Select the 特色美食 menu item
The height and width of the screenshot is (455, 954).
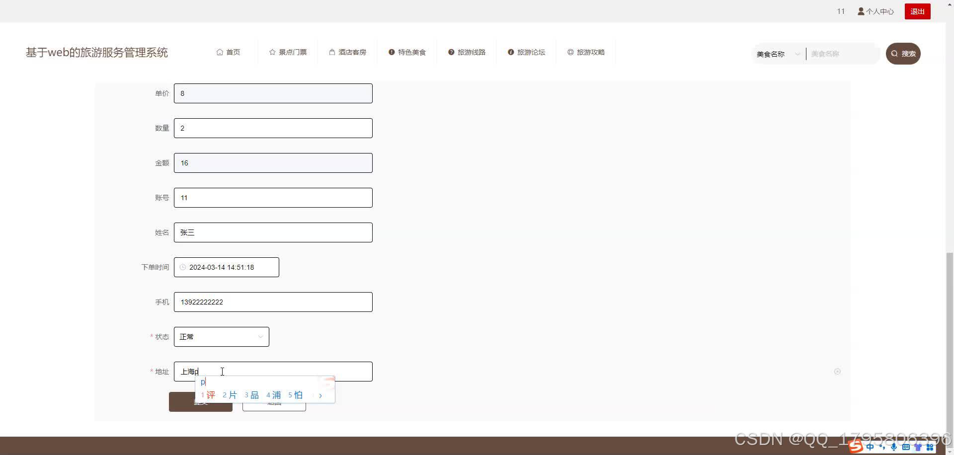pyautogui.click(x=407, y=52)
